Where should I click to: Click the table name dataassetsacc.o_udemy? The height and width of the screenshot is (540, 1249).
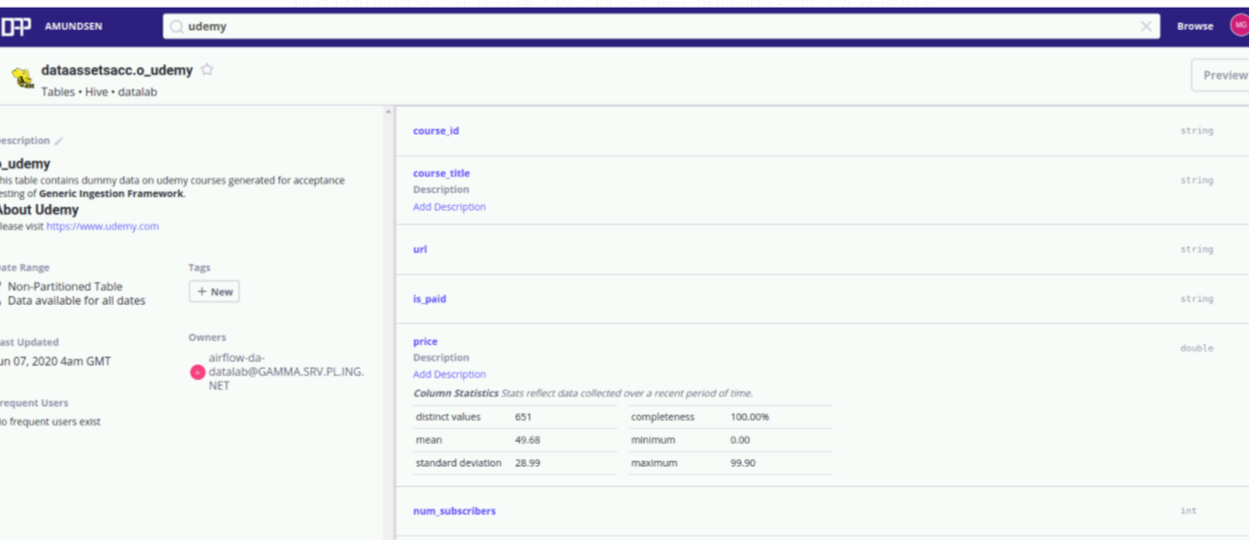(117, 70)
